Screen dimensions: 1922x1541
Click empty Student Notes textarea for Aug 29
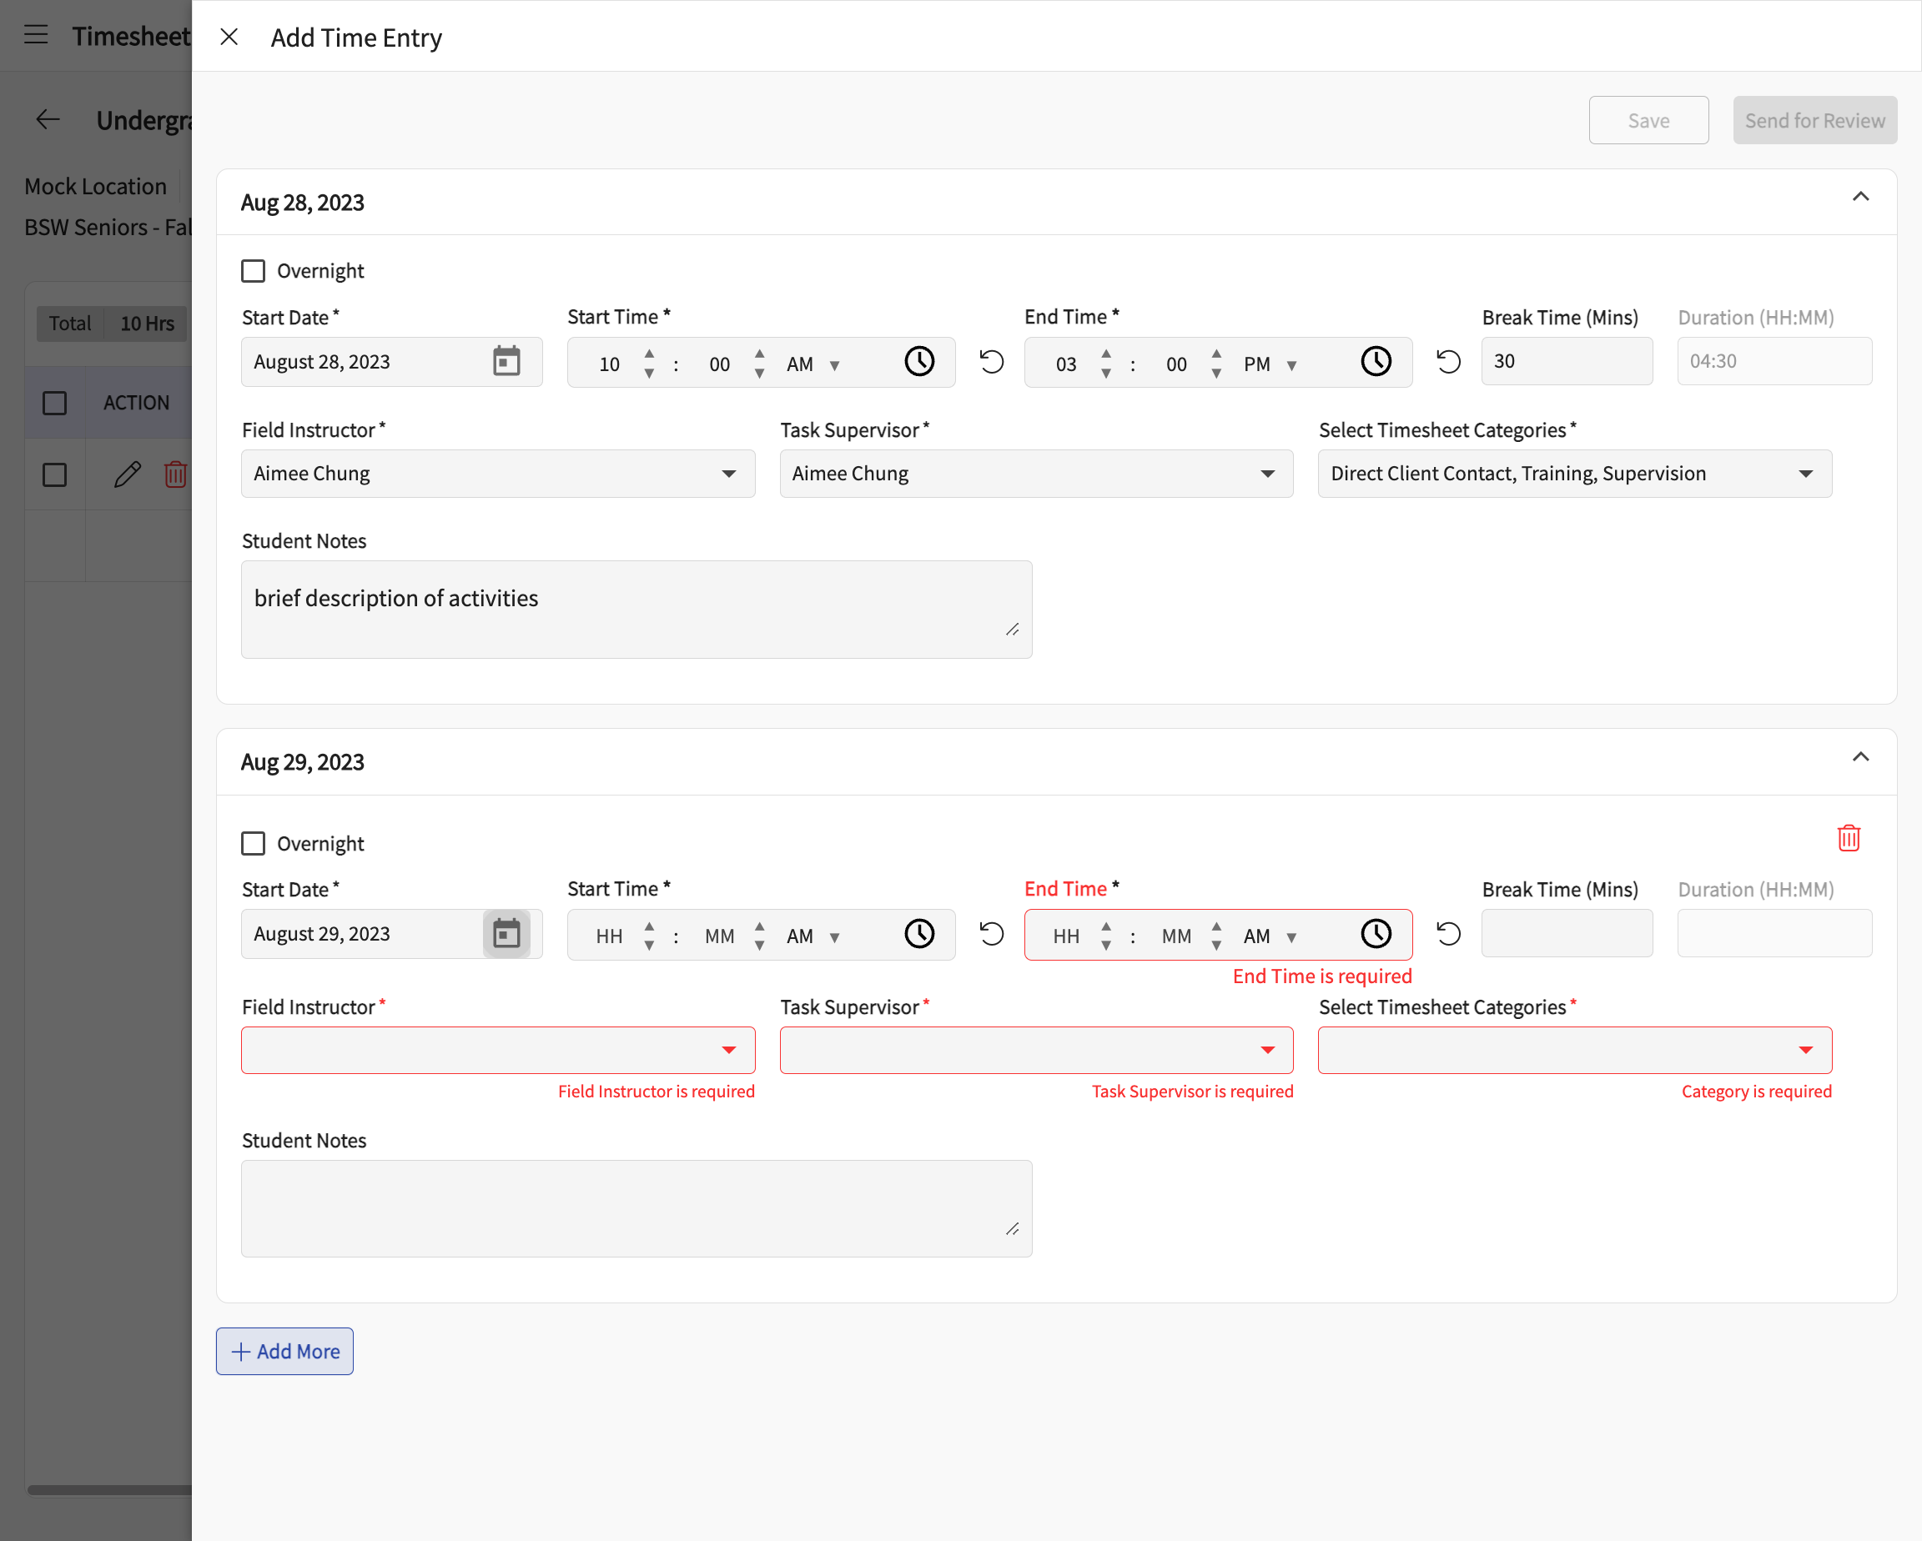coord(636,1208)
